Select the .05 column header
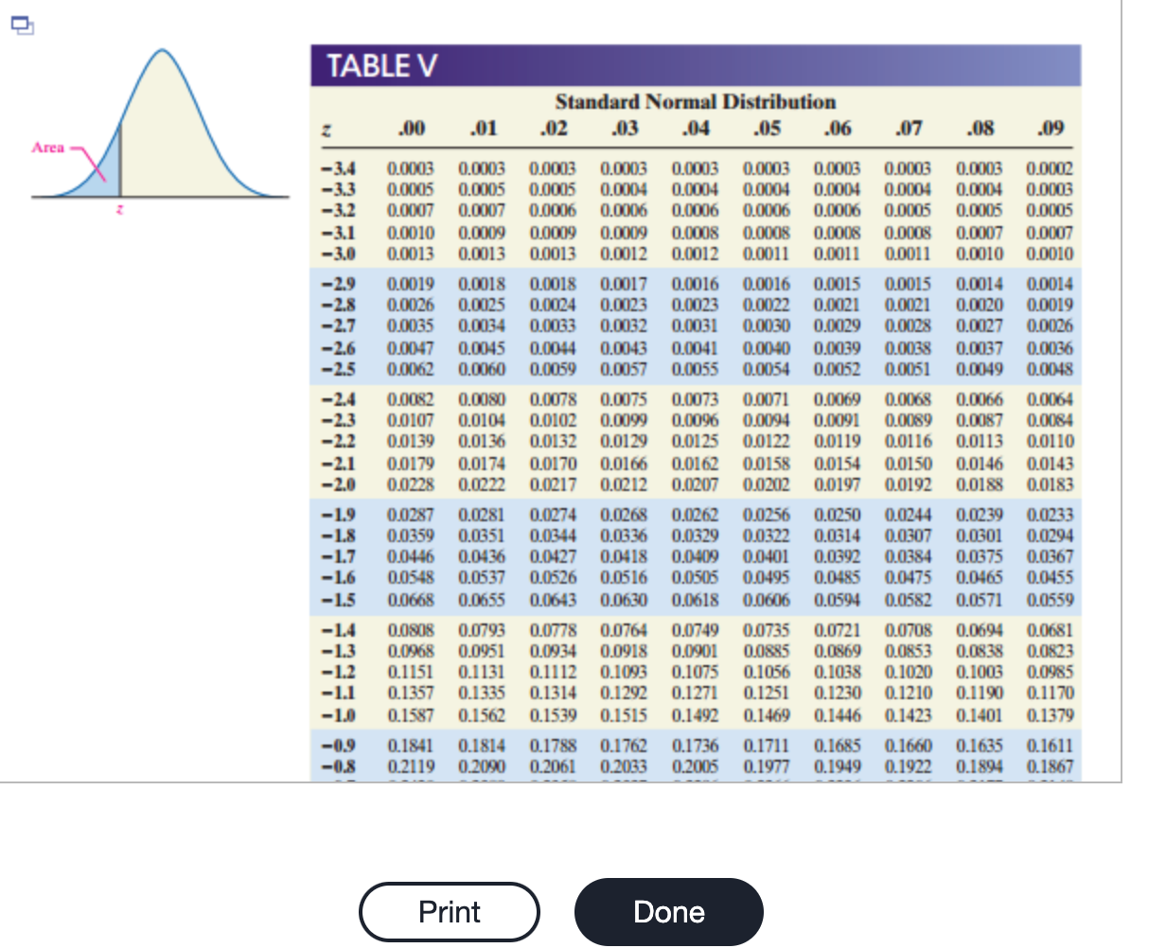Viewport: 1166px width, 948px height. click(764, 128)
